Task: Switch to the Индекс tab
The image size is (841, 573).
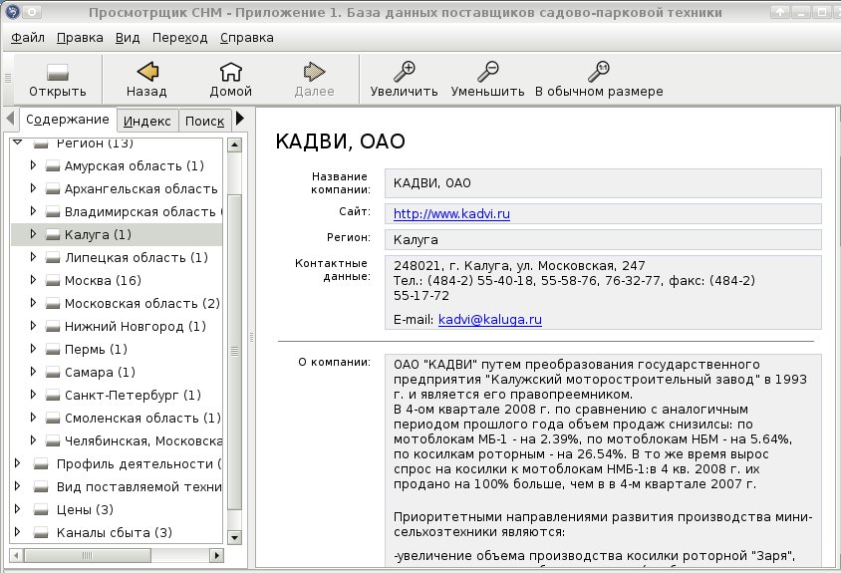Action: point(146,122)
